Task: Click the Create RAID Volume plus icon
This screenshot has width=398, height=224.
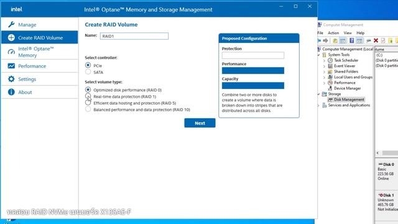Action: pos(11,37)
